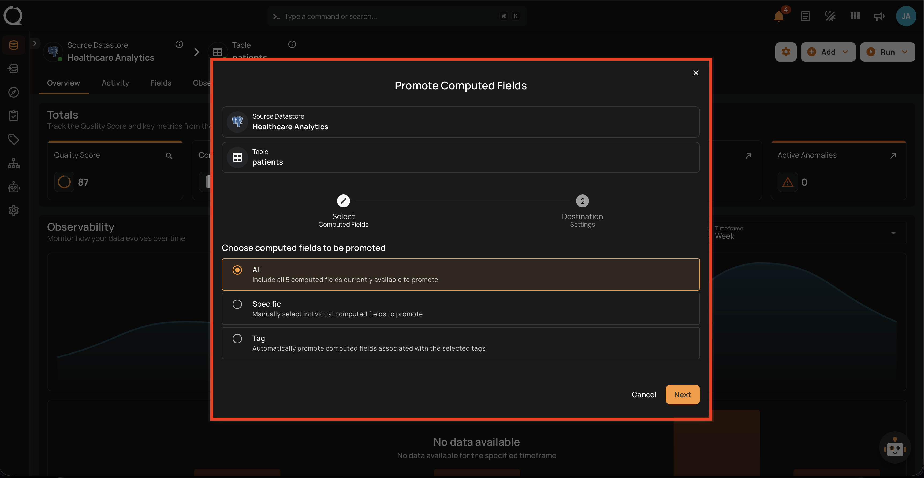
Task: Click the table grid icon in patients breadcrumb
Action: pos(217,52)
